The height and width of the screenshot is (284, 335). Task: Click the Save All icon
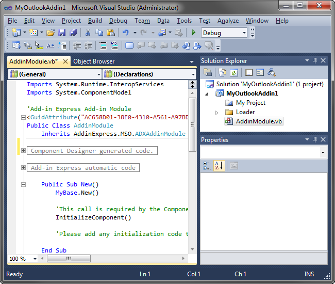coord(73,33)
